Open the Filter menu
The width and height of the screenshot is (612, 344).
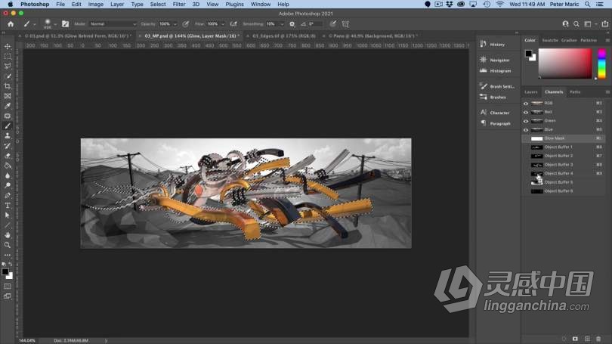point(179,5)
